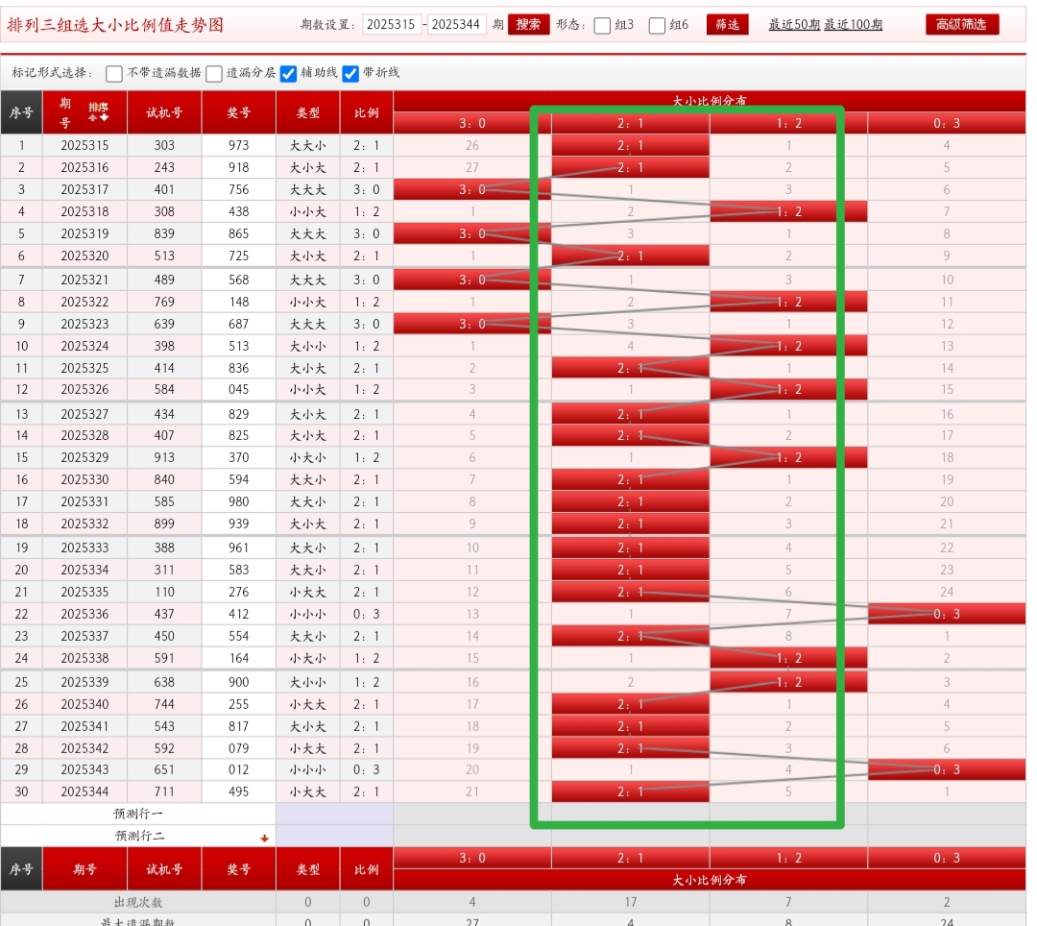
Task: Click type 大大大 in the 2025317 row
Action: [308, 190]
